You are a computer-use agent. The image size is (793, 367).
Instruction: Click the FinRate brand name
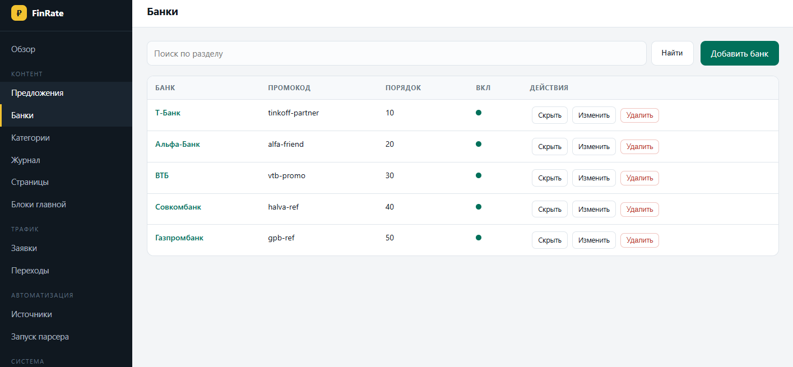click(48, 13)
